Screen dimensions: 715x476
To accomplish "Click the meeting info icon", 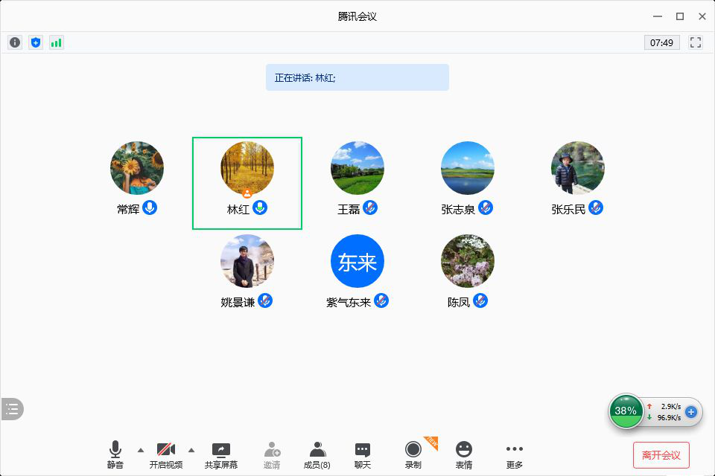I will click(15, 42).
